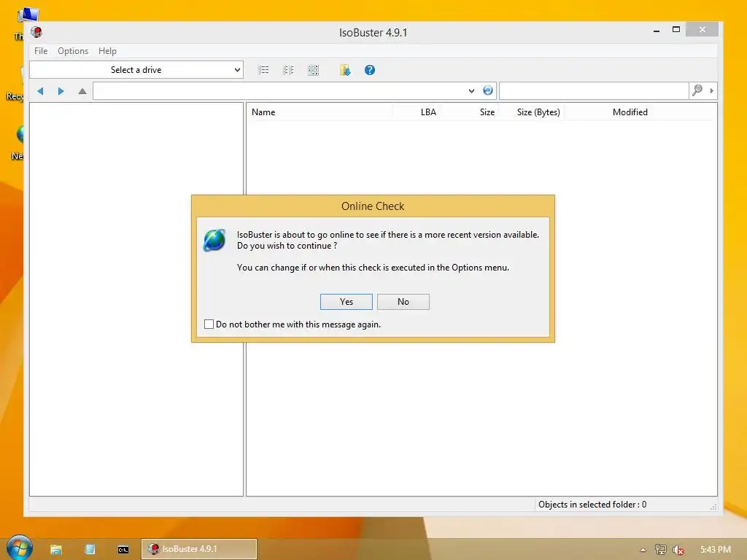Sort by the Modified column header

(x=630, y=112)
